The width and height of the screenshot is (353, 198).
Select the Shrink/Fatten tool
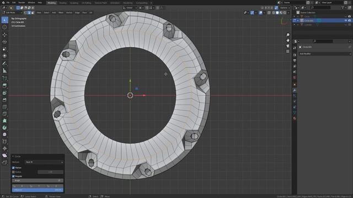(x=4, y=148)
